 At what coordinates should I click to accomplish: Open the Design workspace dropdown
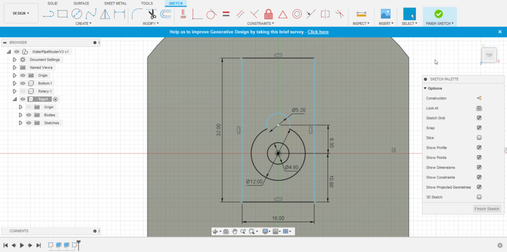click(x=21, y=13)
